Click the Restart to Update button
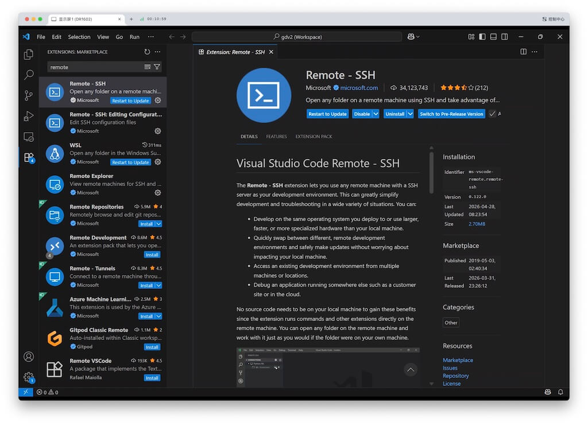The width and height of the screenshot is (588, 425). coord(327,114)
